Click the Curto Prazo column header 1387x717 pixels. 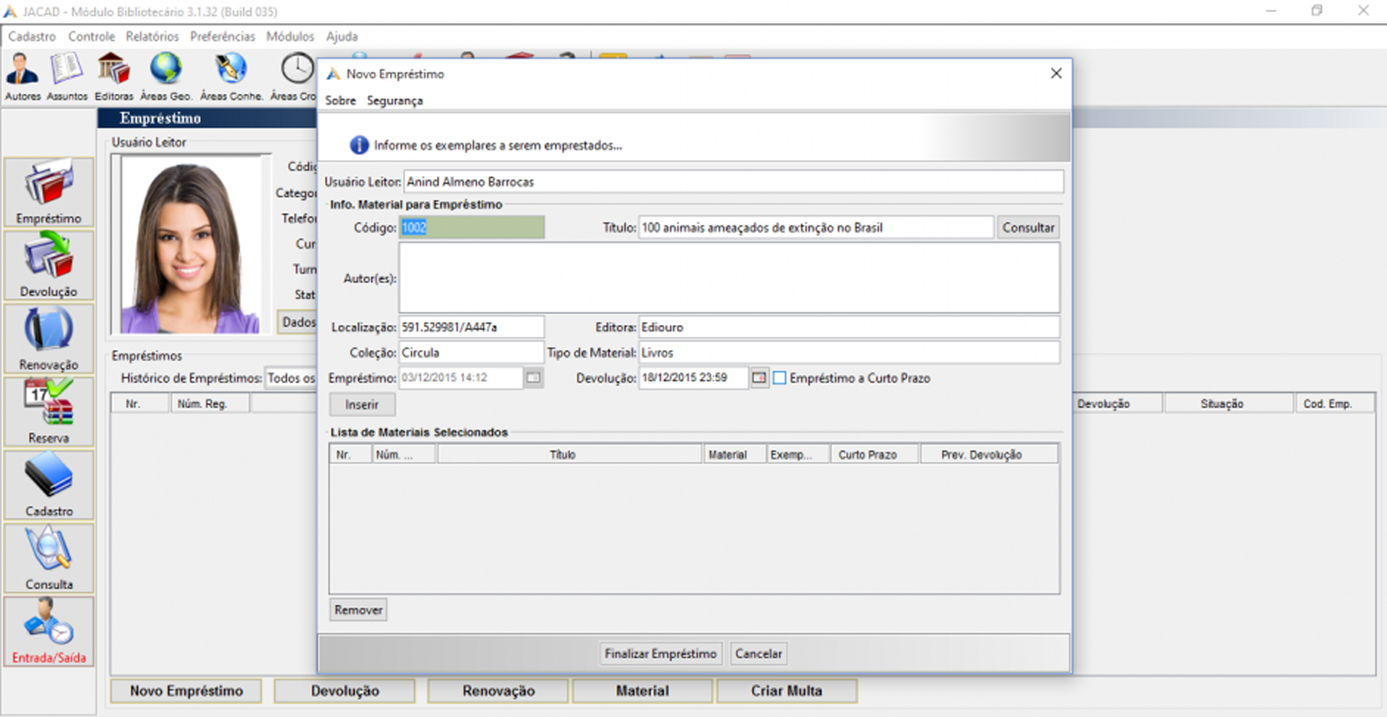click(875, 455)
